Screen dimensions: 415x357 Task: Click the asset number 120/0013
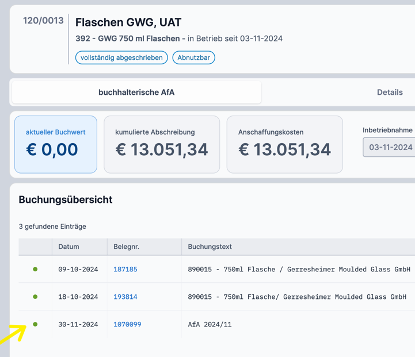click(43, 21)
